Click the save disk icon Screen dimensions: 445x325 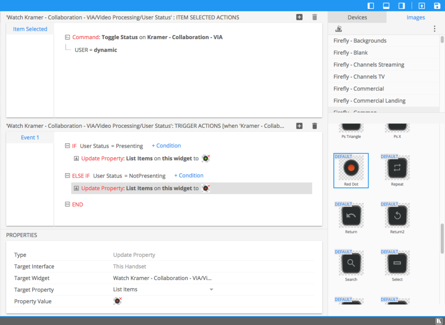tap(437, 6)
